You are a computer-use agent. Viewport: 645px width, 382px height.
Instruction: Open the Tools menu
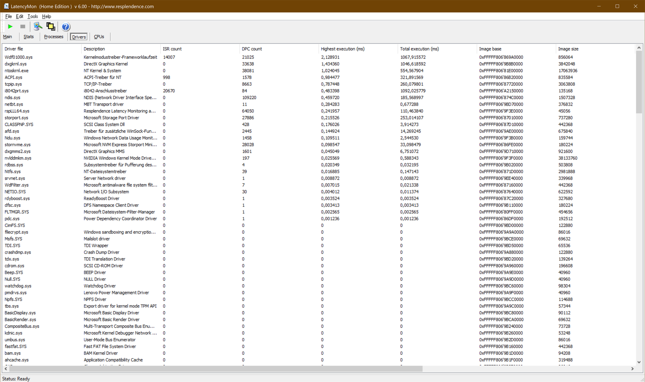click(33, 16)
